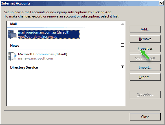Click the Microsoft Communities news server icon
Image resolution: width=165 pixels, height=125 pixels.
pos(12,56)
